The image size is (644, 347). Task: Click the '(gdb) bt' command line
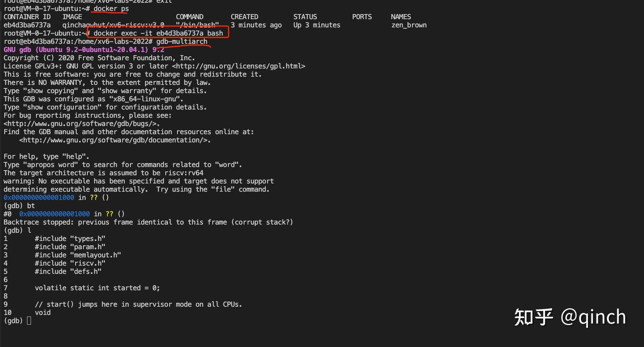click(19, 206)
